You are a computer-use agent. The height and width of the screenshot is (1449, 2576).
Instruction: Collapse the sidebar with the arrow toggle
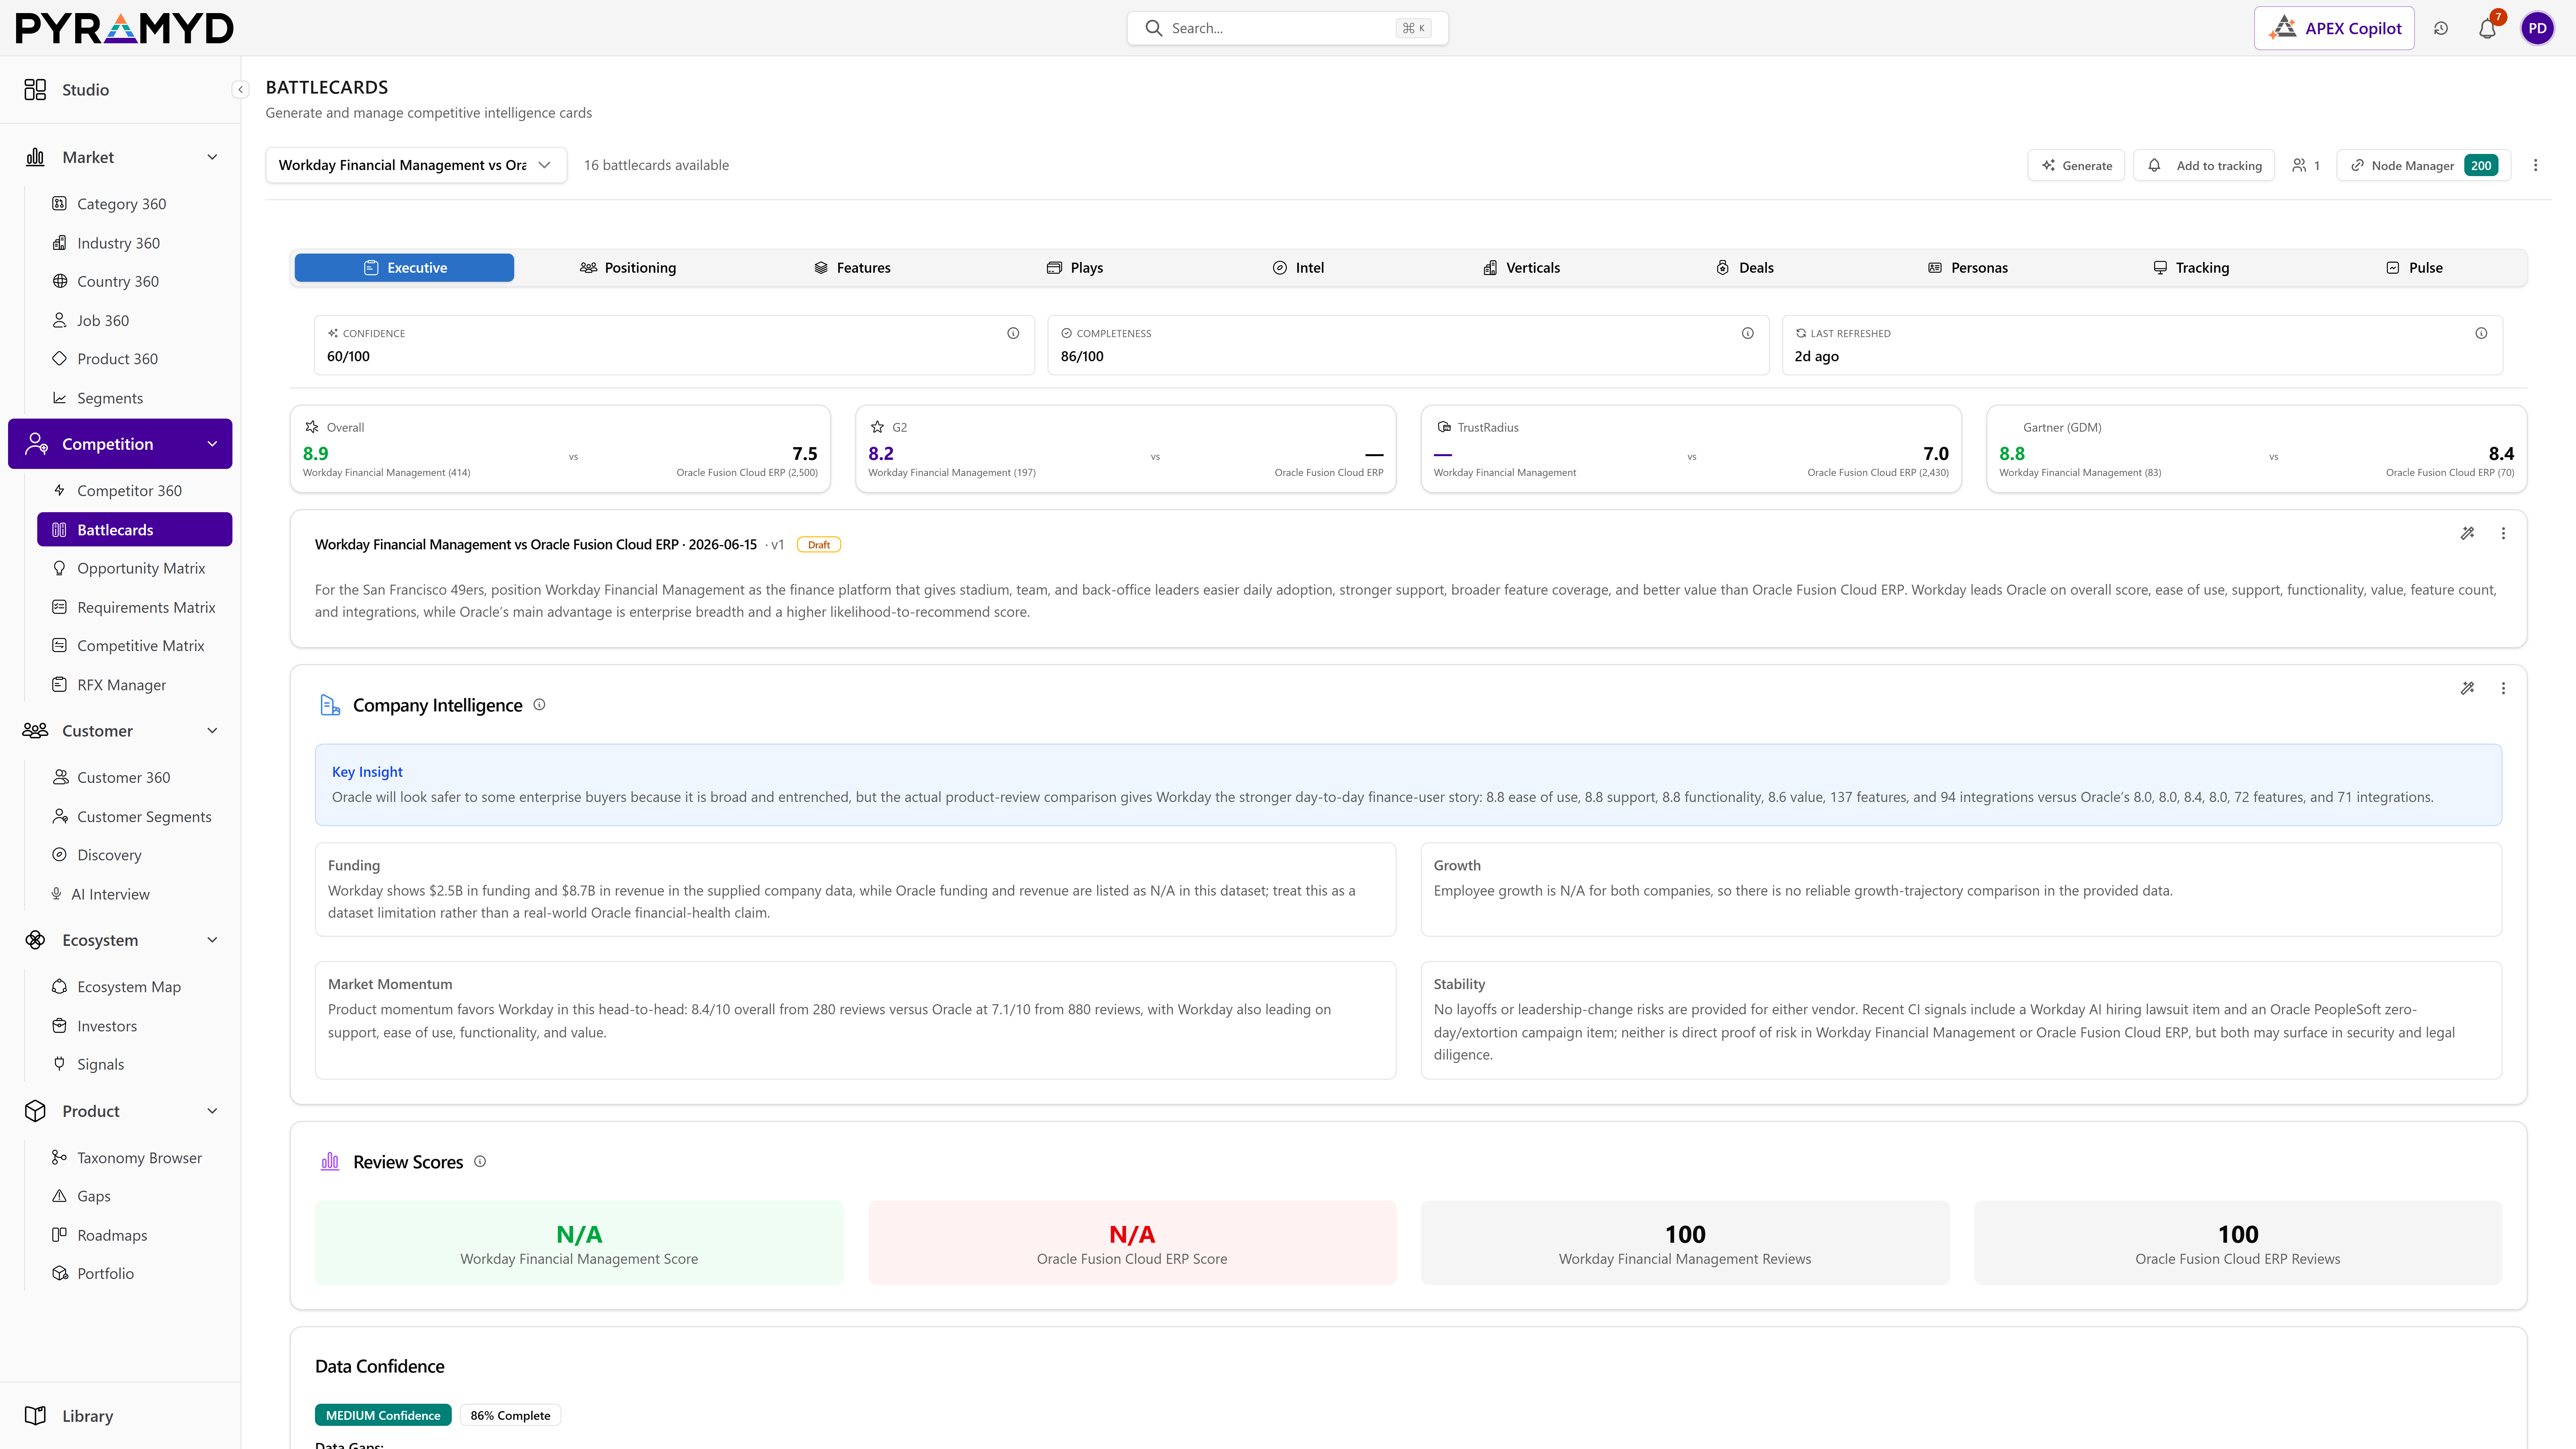240,90
